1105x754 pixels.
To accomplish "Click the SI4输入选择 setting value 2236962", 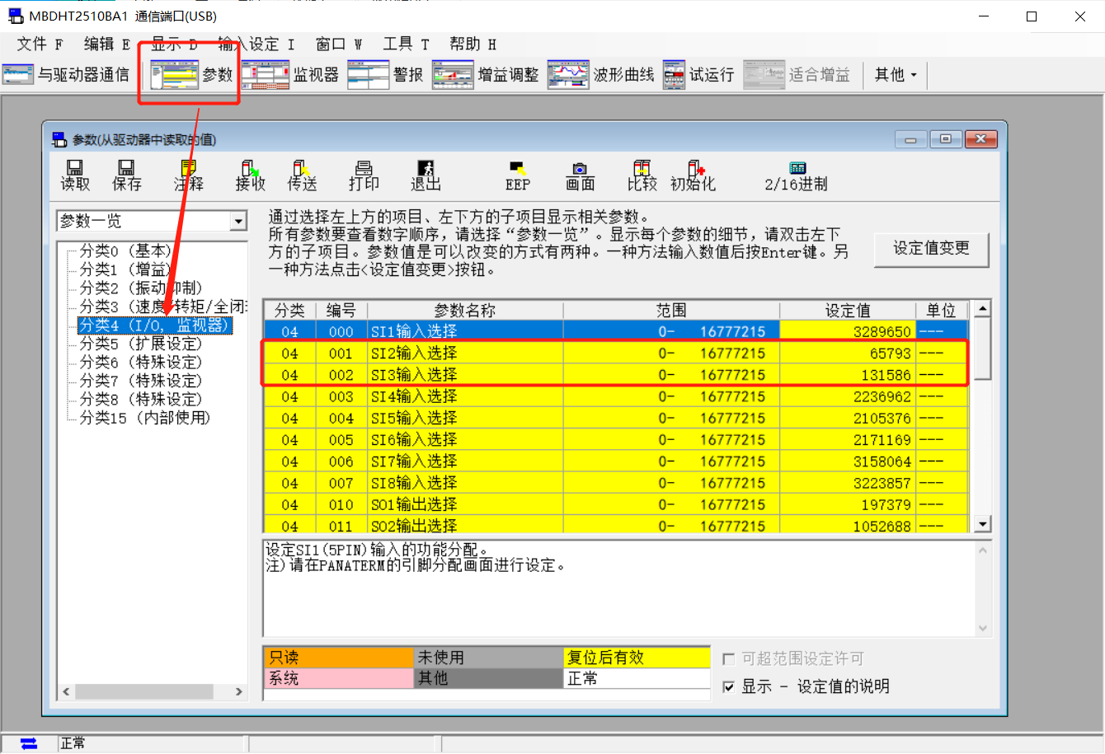I will click(x=848, y=397).
